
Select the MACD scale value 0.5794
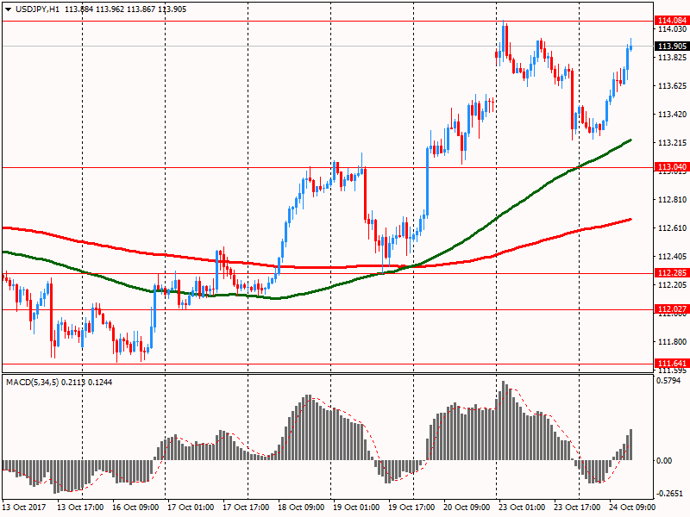pyautogui.click(x=668, y=381)
